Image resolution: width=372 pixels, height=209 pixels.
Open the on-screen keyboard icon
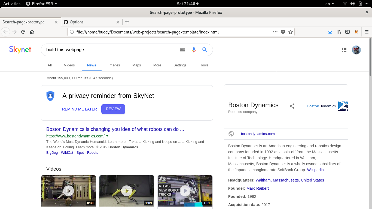pyautogui.click(x=182, y=50)
